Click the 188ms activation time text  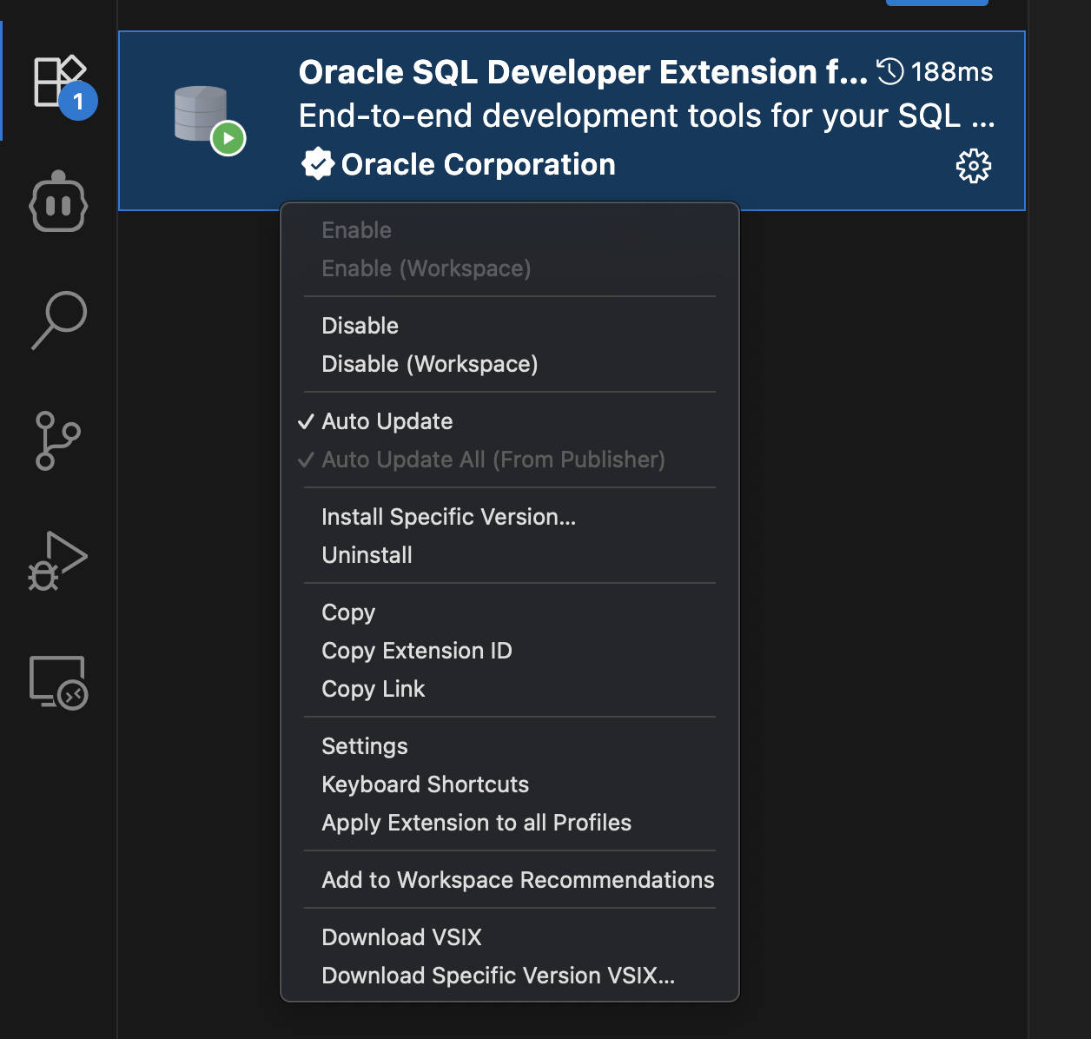[952, 72]
